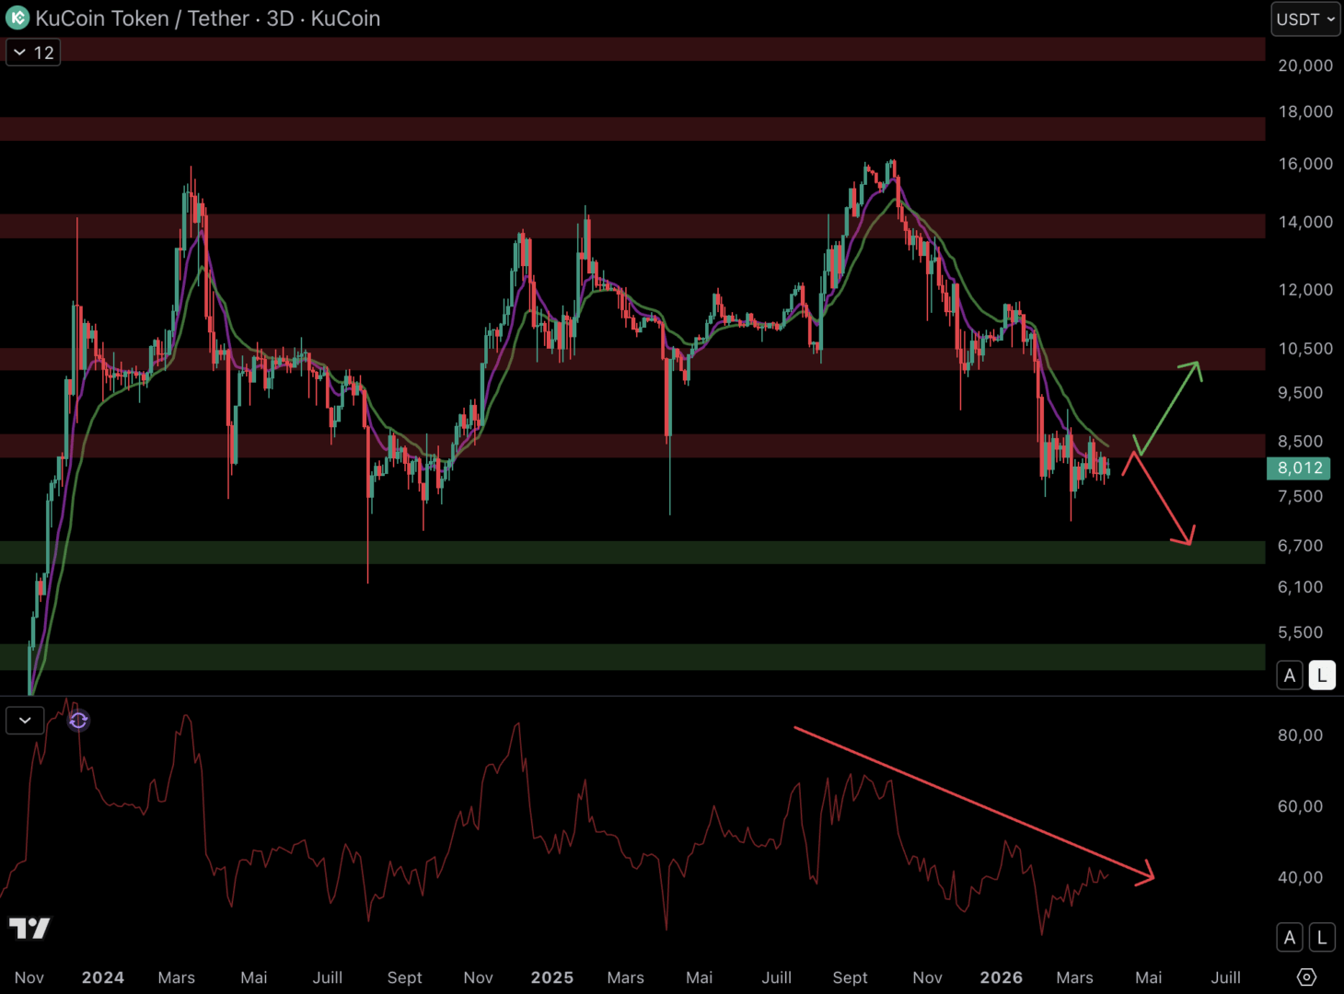
Task: Select the red RSI trendline arrowhead
Action: 1145,873
